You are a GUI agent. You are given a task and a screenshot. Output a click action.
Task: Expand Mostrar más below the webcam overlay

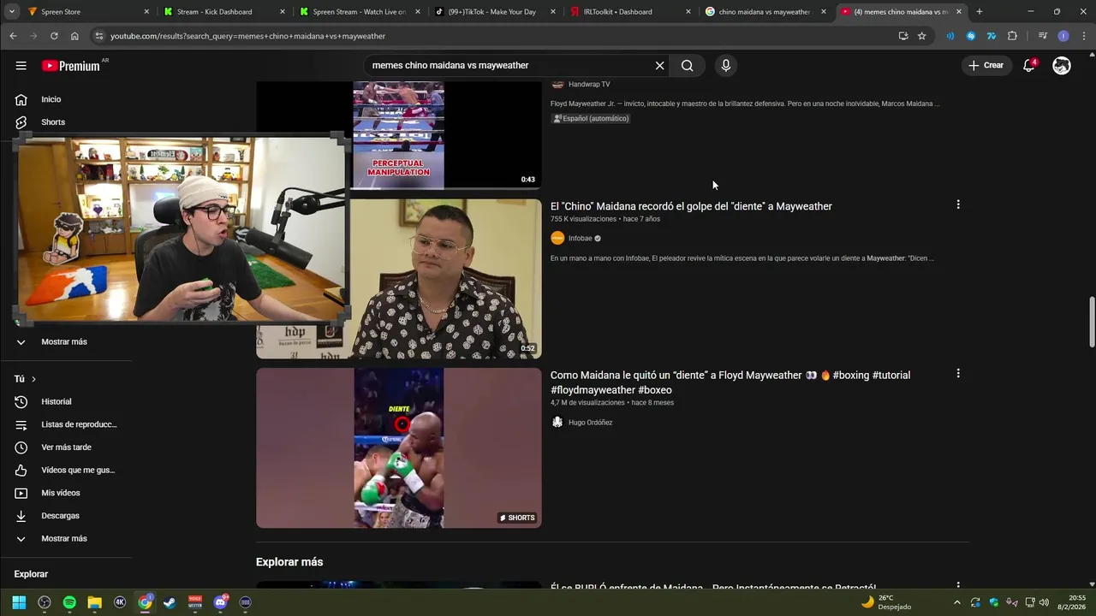66,341
